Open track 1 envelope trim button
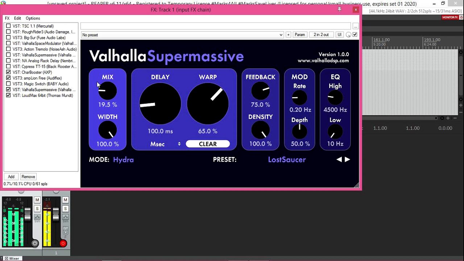Screen dimensions: 464x261 (x=65, y=217)
